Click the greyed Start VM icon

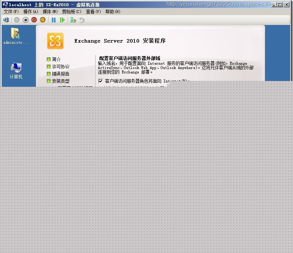17,20
